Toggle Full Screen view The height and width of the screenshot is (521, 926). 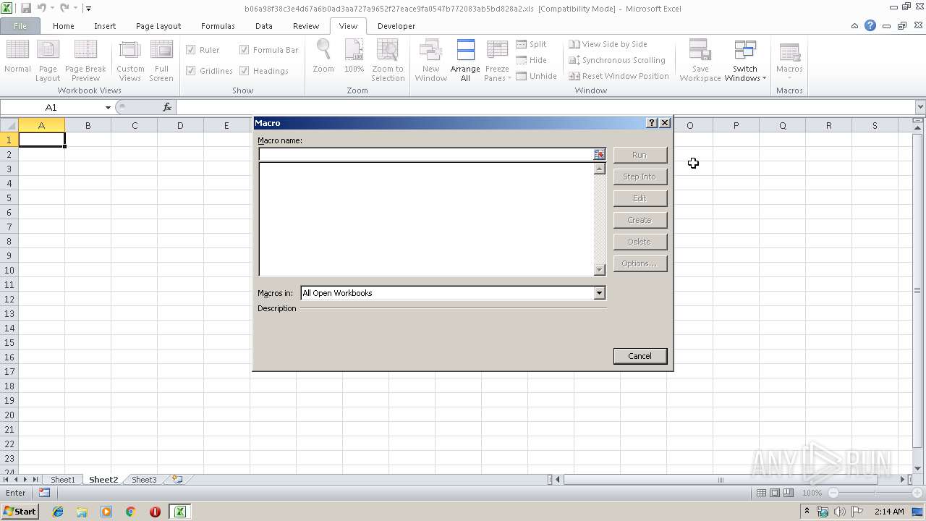pyautogui.click(x=161, y=59)
